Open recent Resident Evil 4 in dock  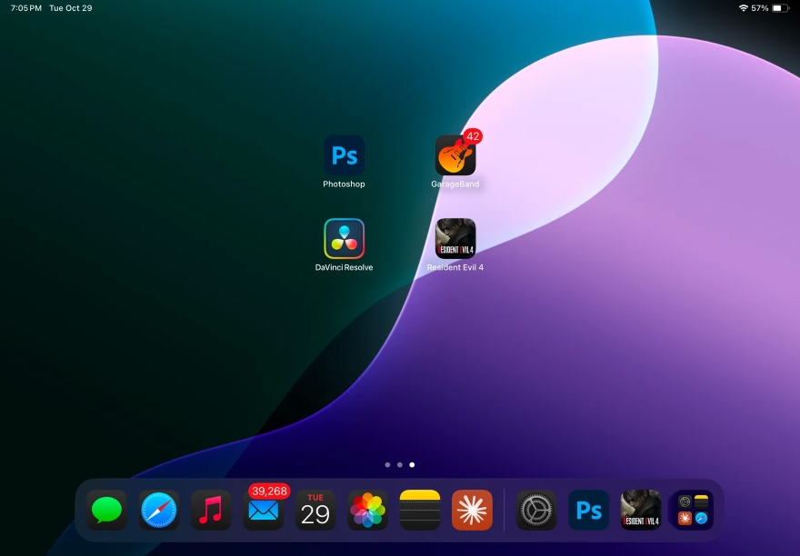641,511
